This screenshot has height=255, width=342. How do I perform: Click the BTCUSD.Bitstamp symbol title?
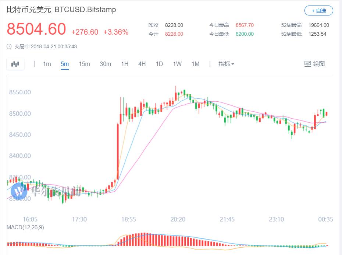85,10
